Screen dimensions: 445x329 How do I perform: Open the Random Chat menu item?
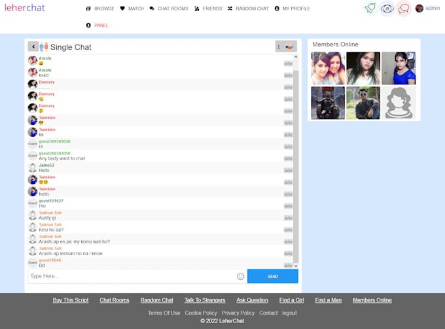pos(248,9)
